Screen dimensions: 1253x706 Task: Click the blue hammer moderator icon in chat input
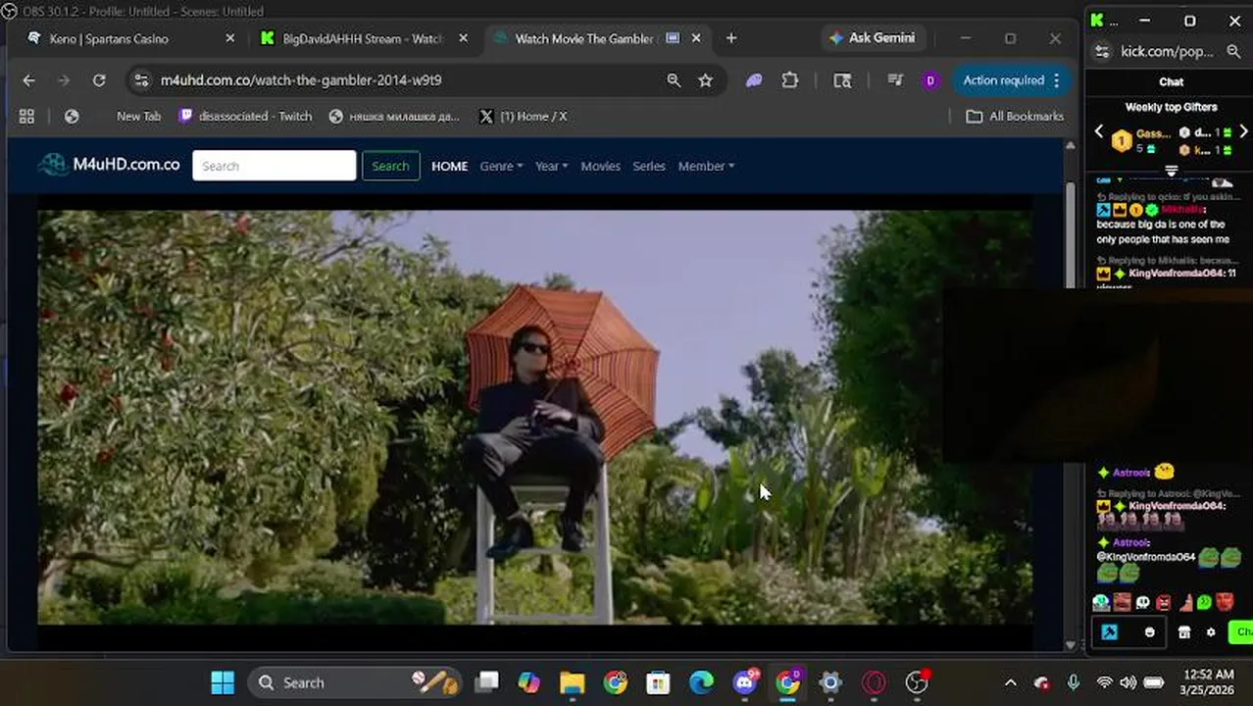point(1109,632)
